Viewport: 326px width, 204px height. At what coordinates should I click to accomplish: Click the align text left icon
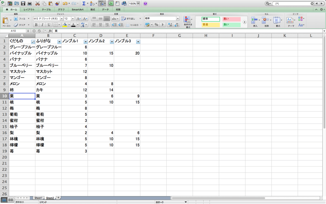click(94, 25)
